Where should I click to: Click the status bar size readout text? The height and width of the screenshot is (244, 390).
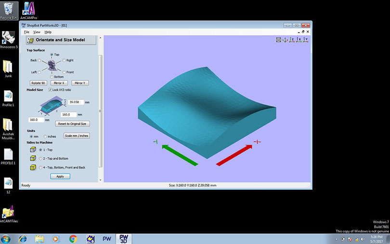pos(193,185)
